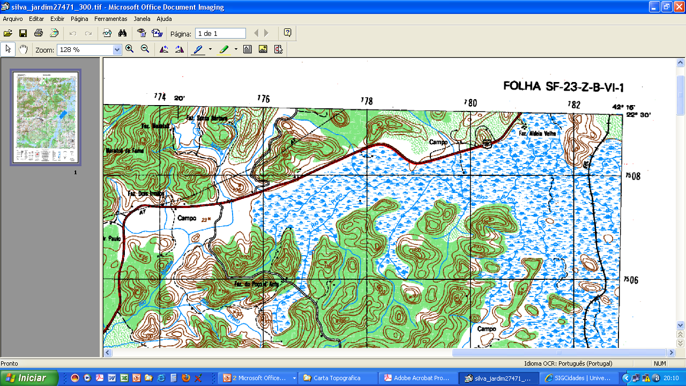Zoom out with the magnifier minus

[145, 49]
